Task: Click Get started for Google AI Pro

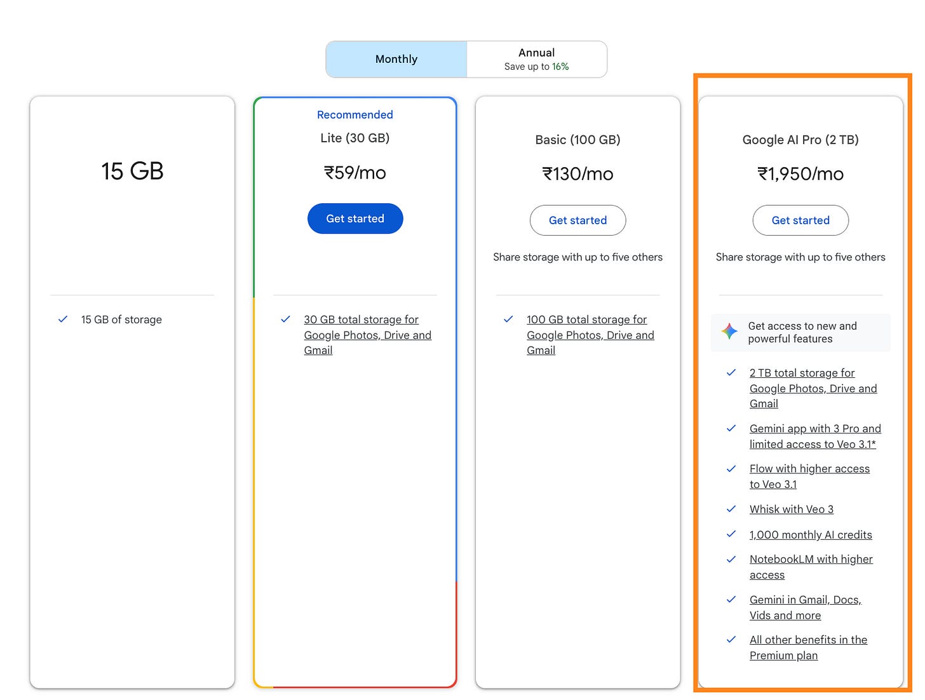Action: pos(800,220)
